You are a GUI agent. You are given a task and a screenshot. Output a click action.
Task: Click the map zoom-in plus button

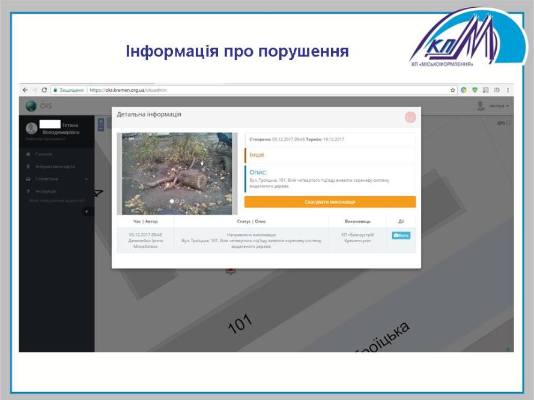pos(101,122)
